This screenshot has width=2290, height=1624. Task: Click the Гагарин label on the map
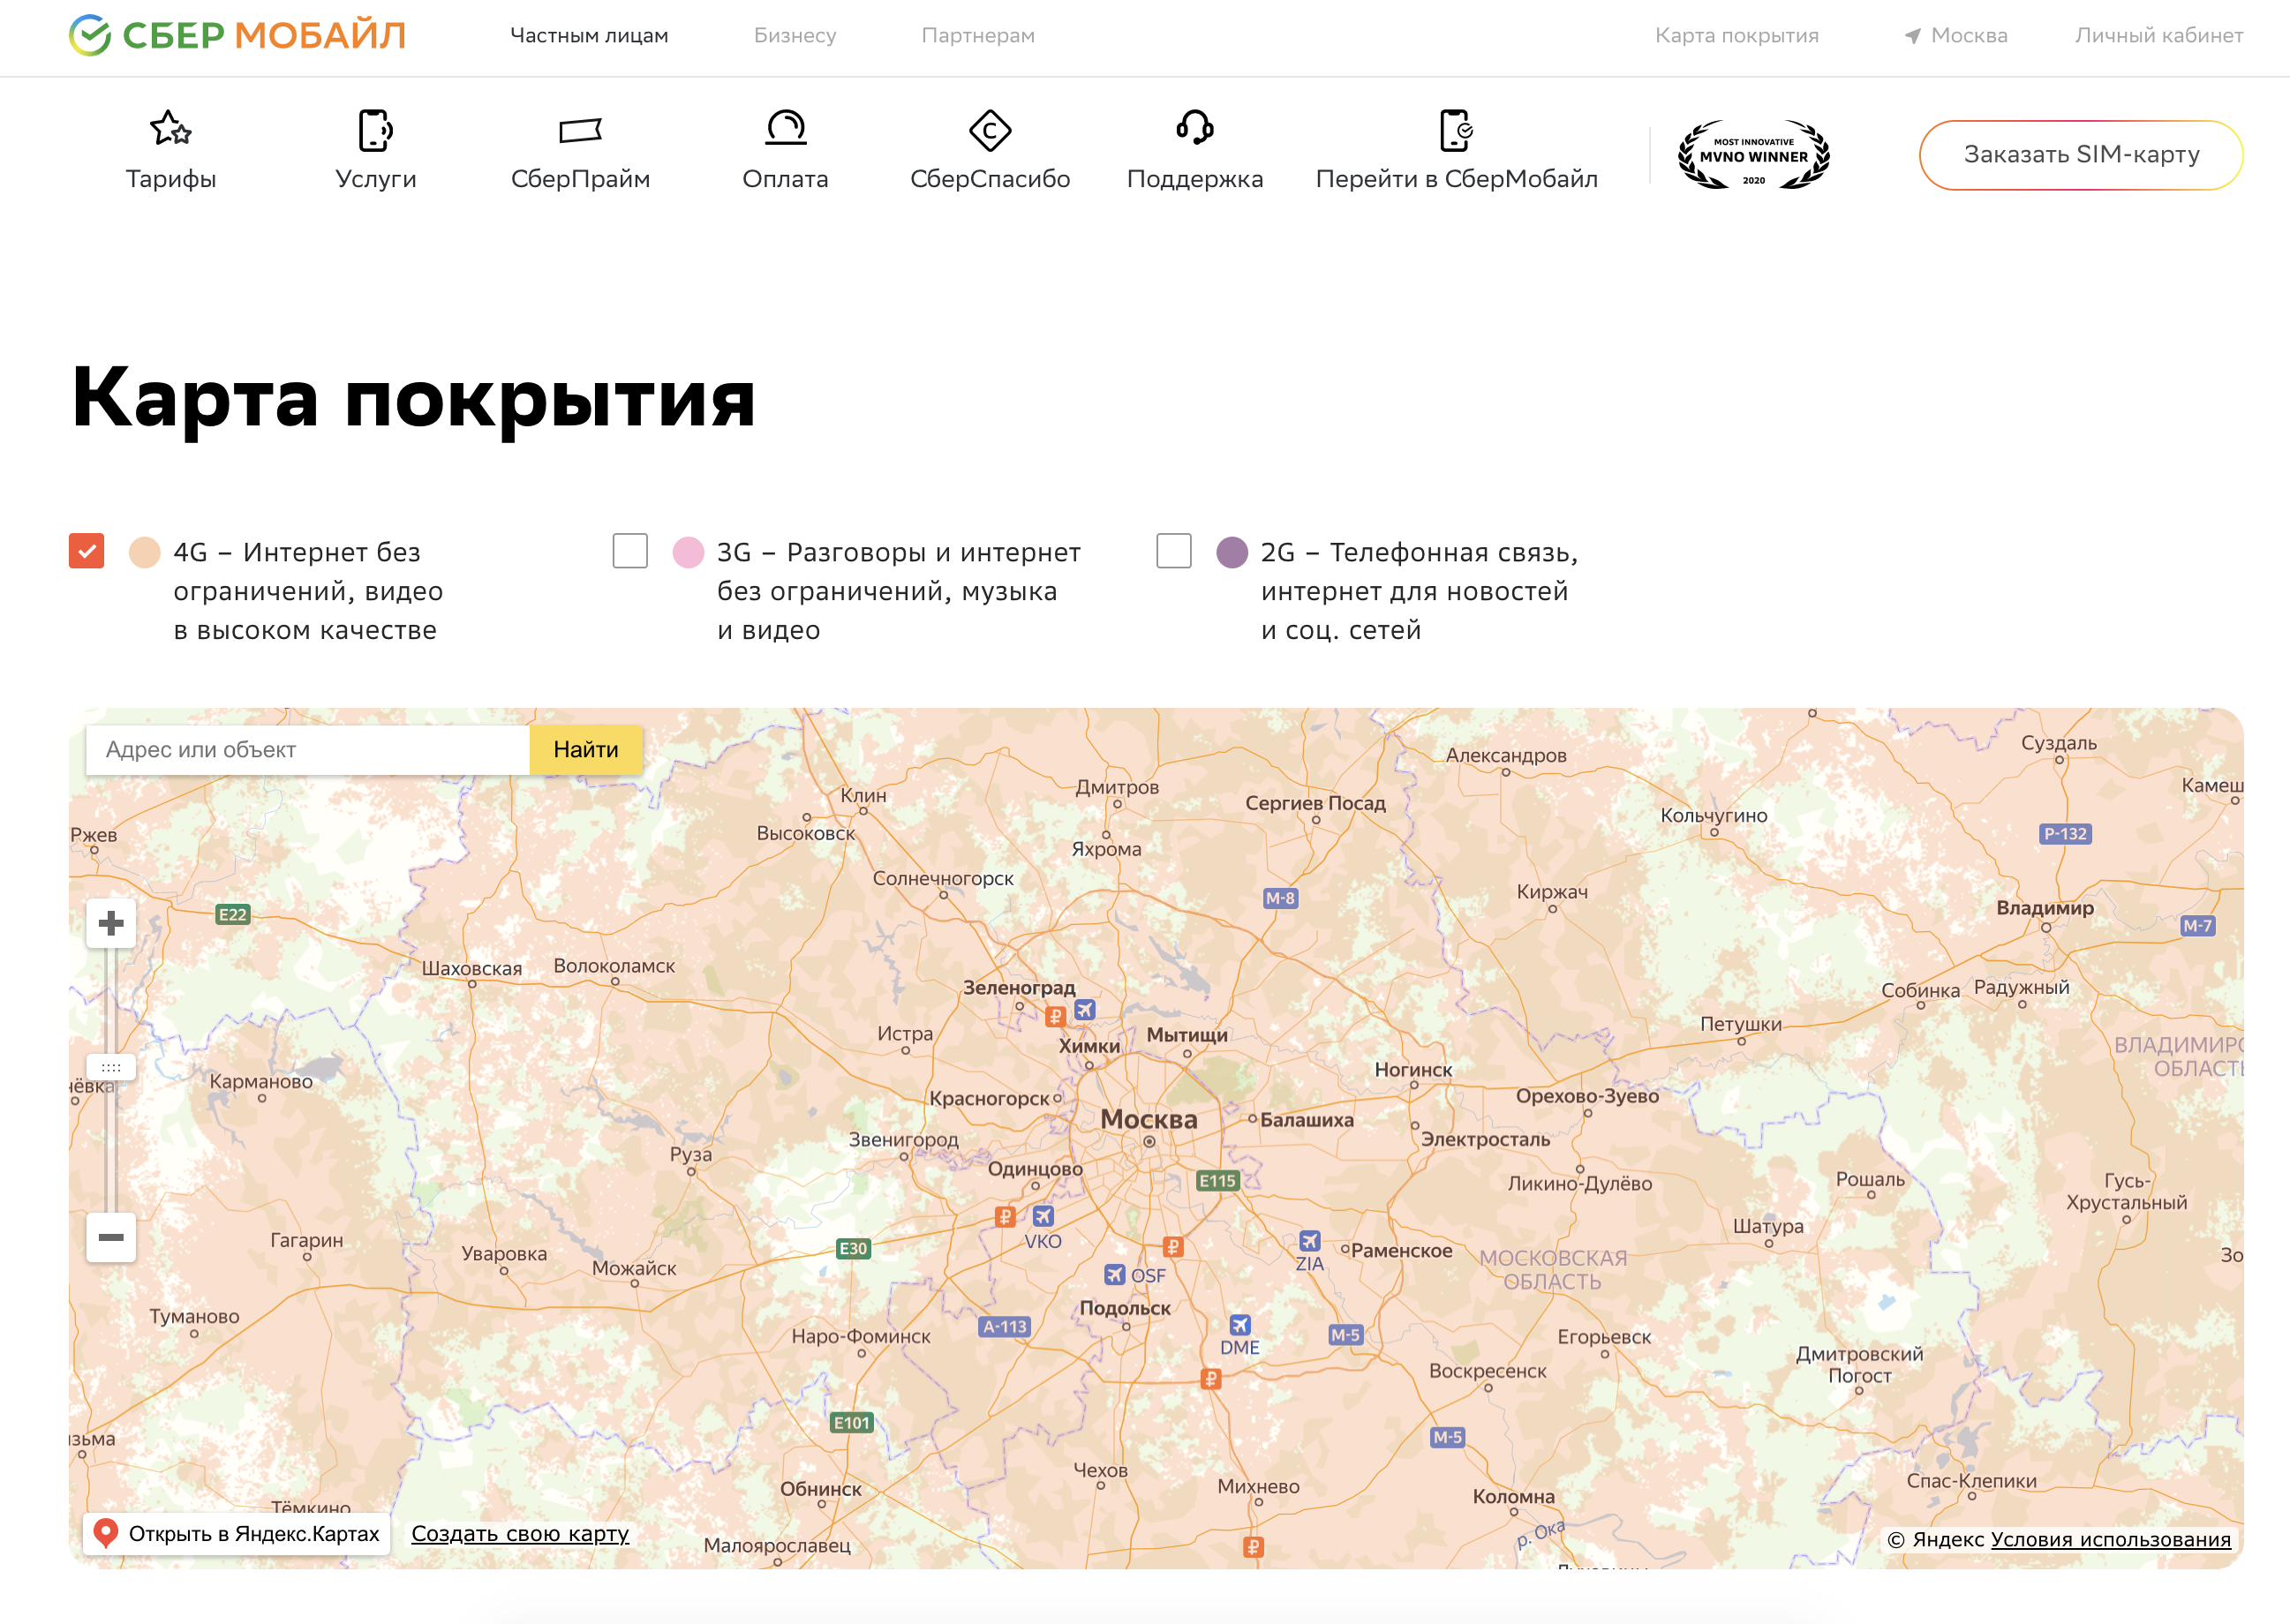307,1240
